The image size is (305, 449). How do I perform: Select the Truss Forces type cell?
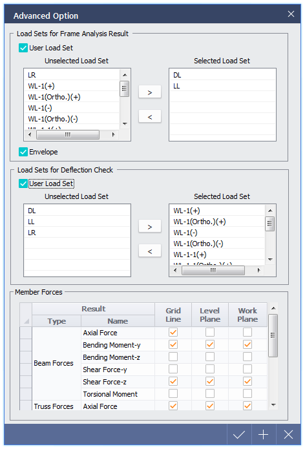[56, 406]
